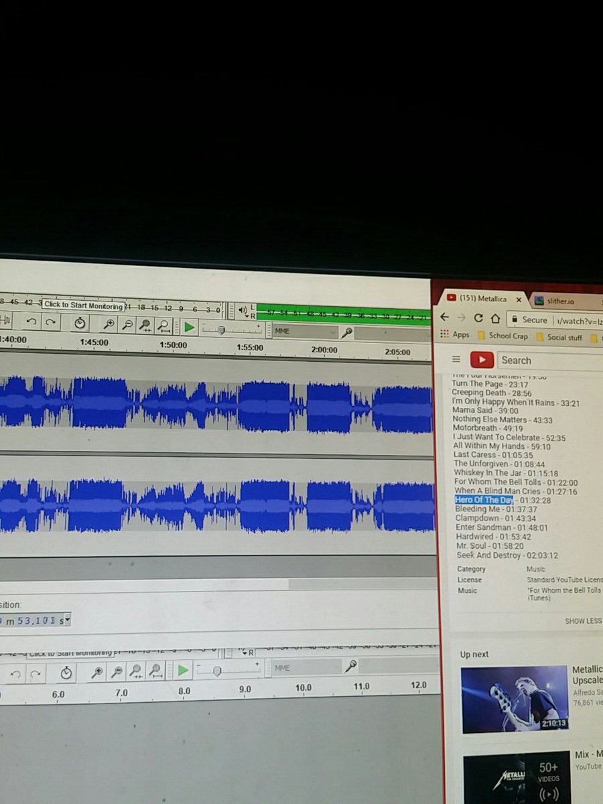Click the 8.0 mark on lower timeline

184,691
